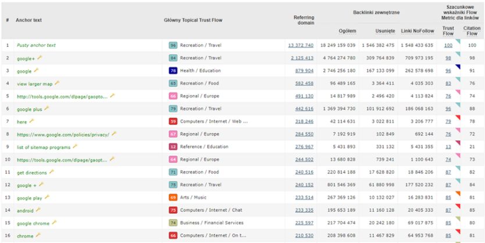Click the red 59 Computers / Internet badge

173,121
